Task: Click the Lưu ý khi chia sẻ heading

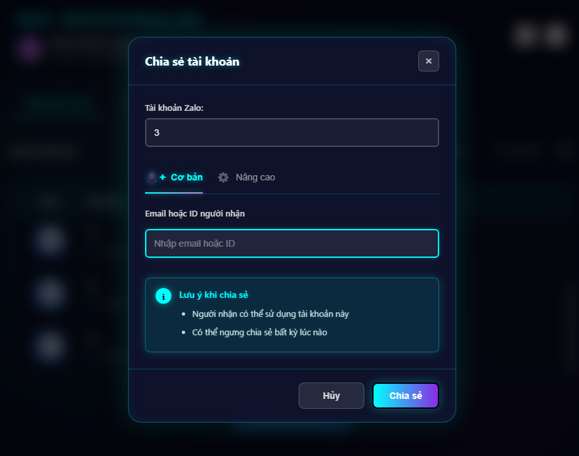Action: tap(213, 295)
